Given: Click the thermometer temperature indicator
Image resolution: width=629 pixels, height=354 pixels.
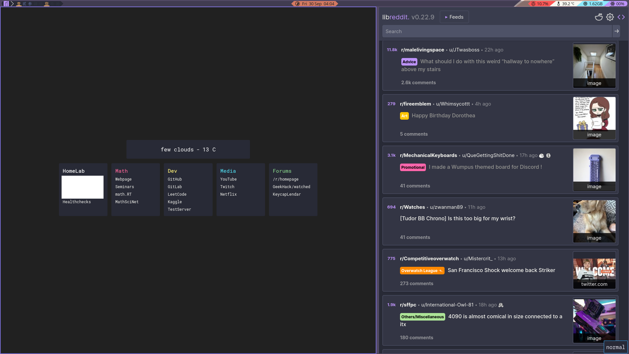Looking at the screenshot, I should click(566, 4).
